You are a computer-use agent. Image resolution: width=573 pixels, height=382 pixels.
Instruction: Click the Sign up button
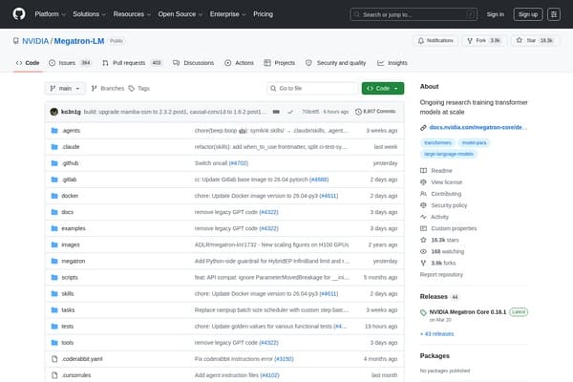528,14
